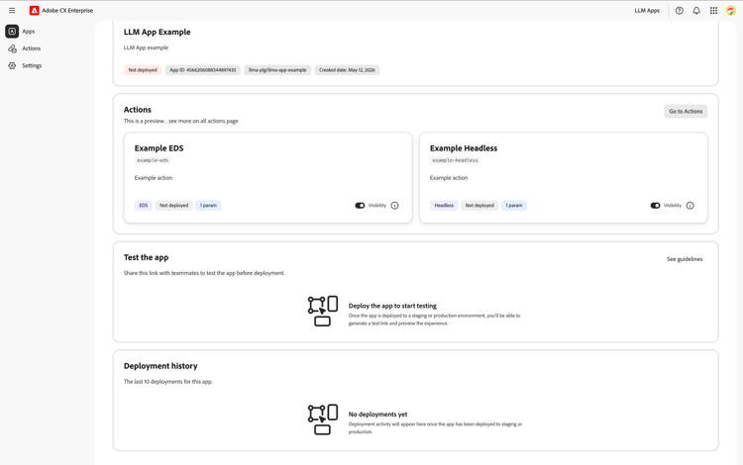Click the Test the app illustration icon
743x465 pixels.
(323, 311)
